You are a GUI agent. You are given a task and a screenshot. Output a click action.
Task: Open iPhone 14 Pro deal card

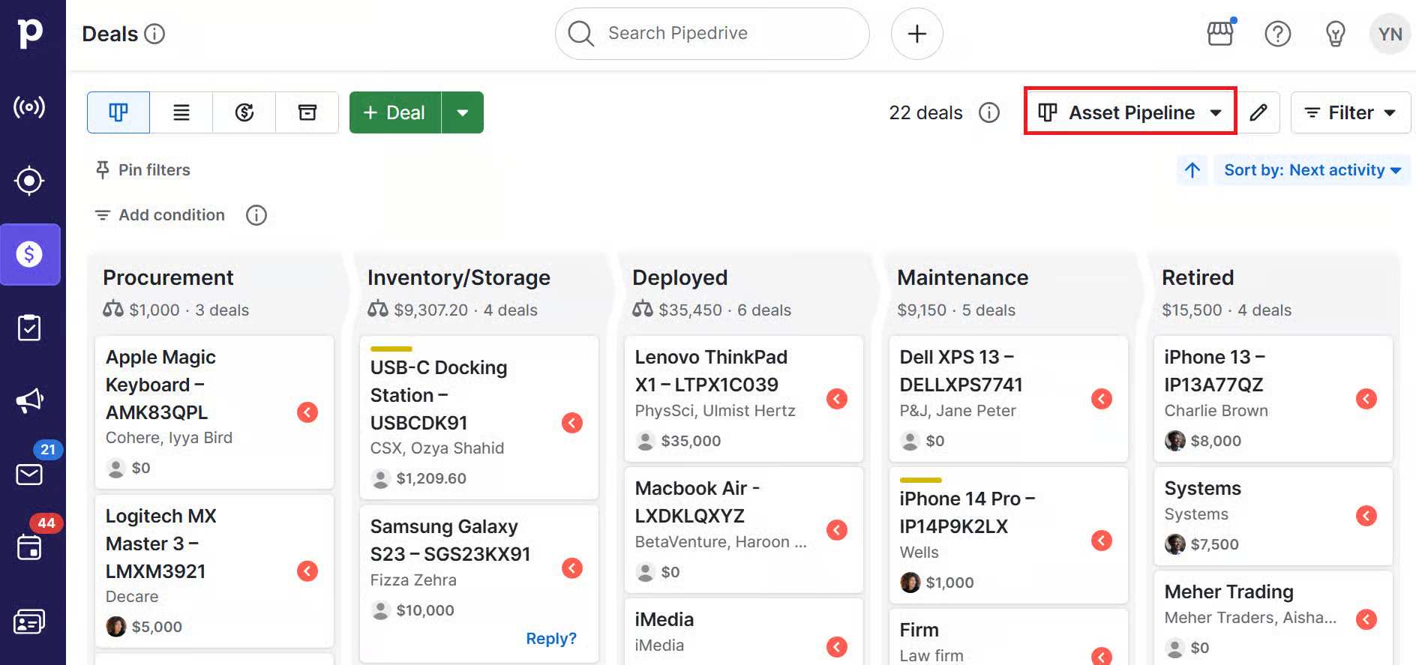(x=1009, y=535)
